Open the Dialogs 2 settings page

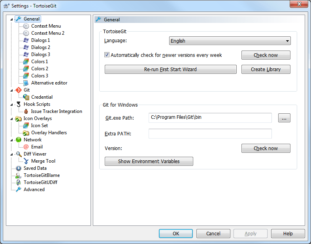click(41, 47)
